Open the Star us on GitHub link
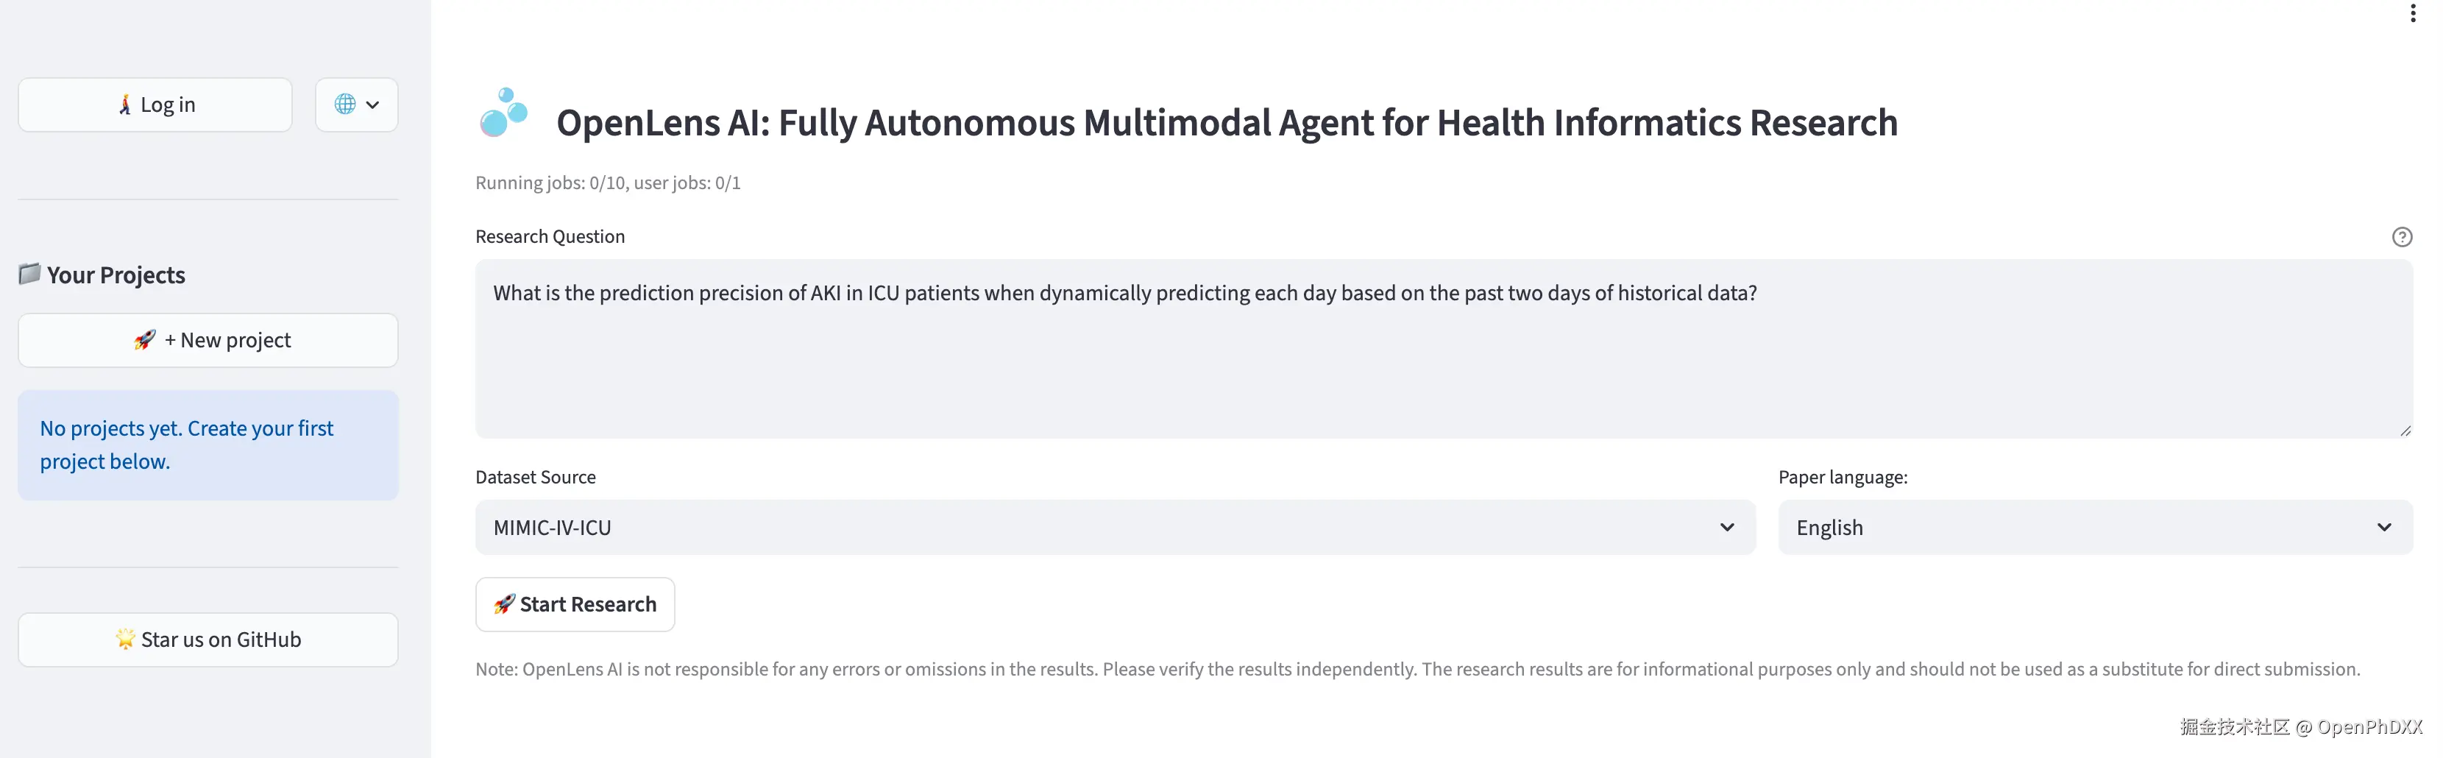 coord(208,640)
